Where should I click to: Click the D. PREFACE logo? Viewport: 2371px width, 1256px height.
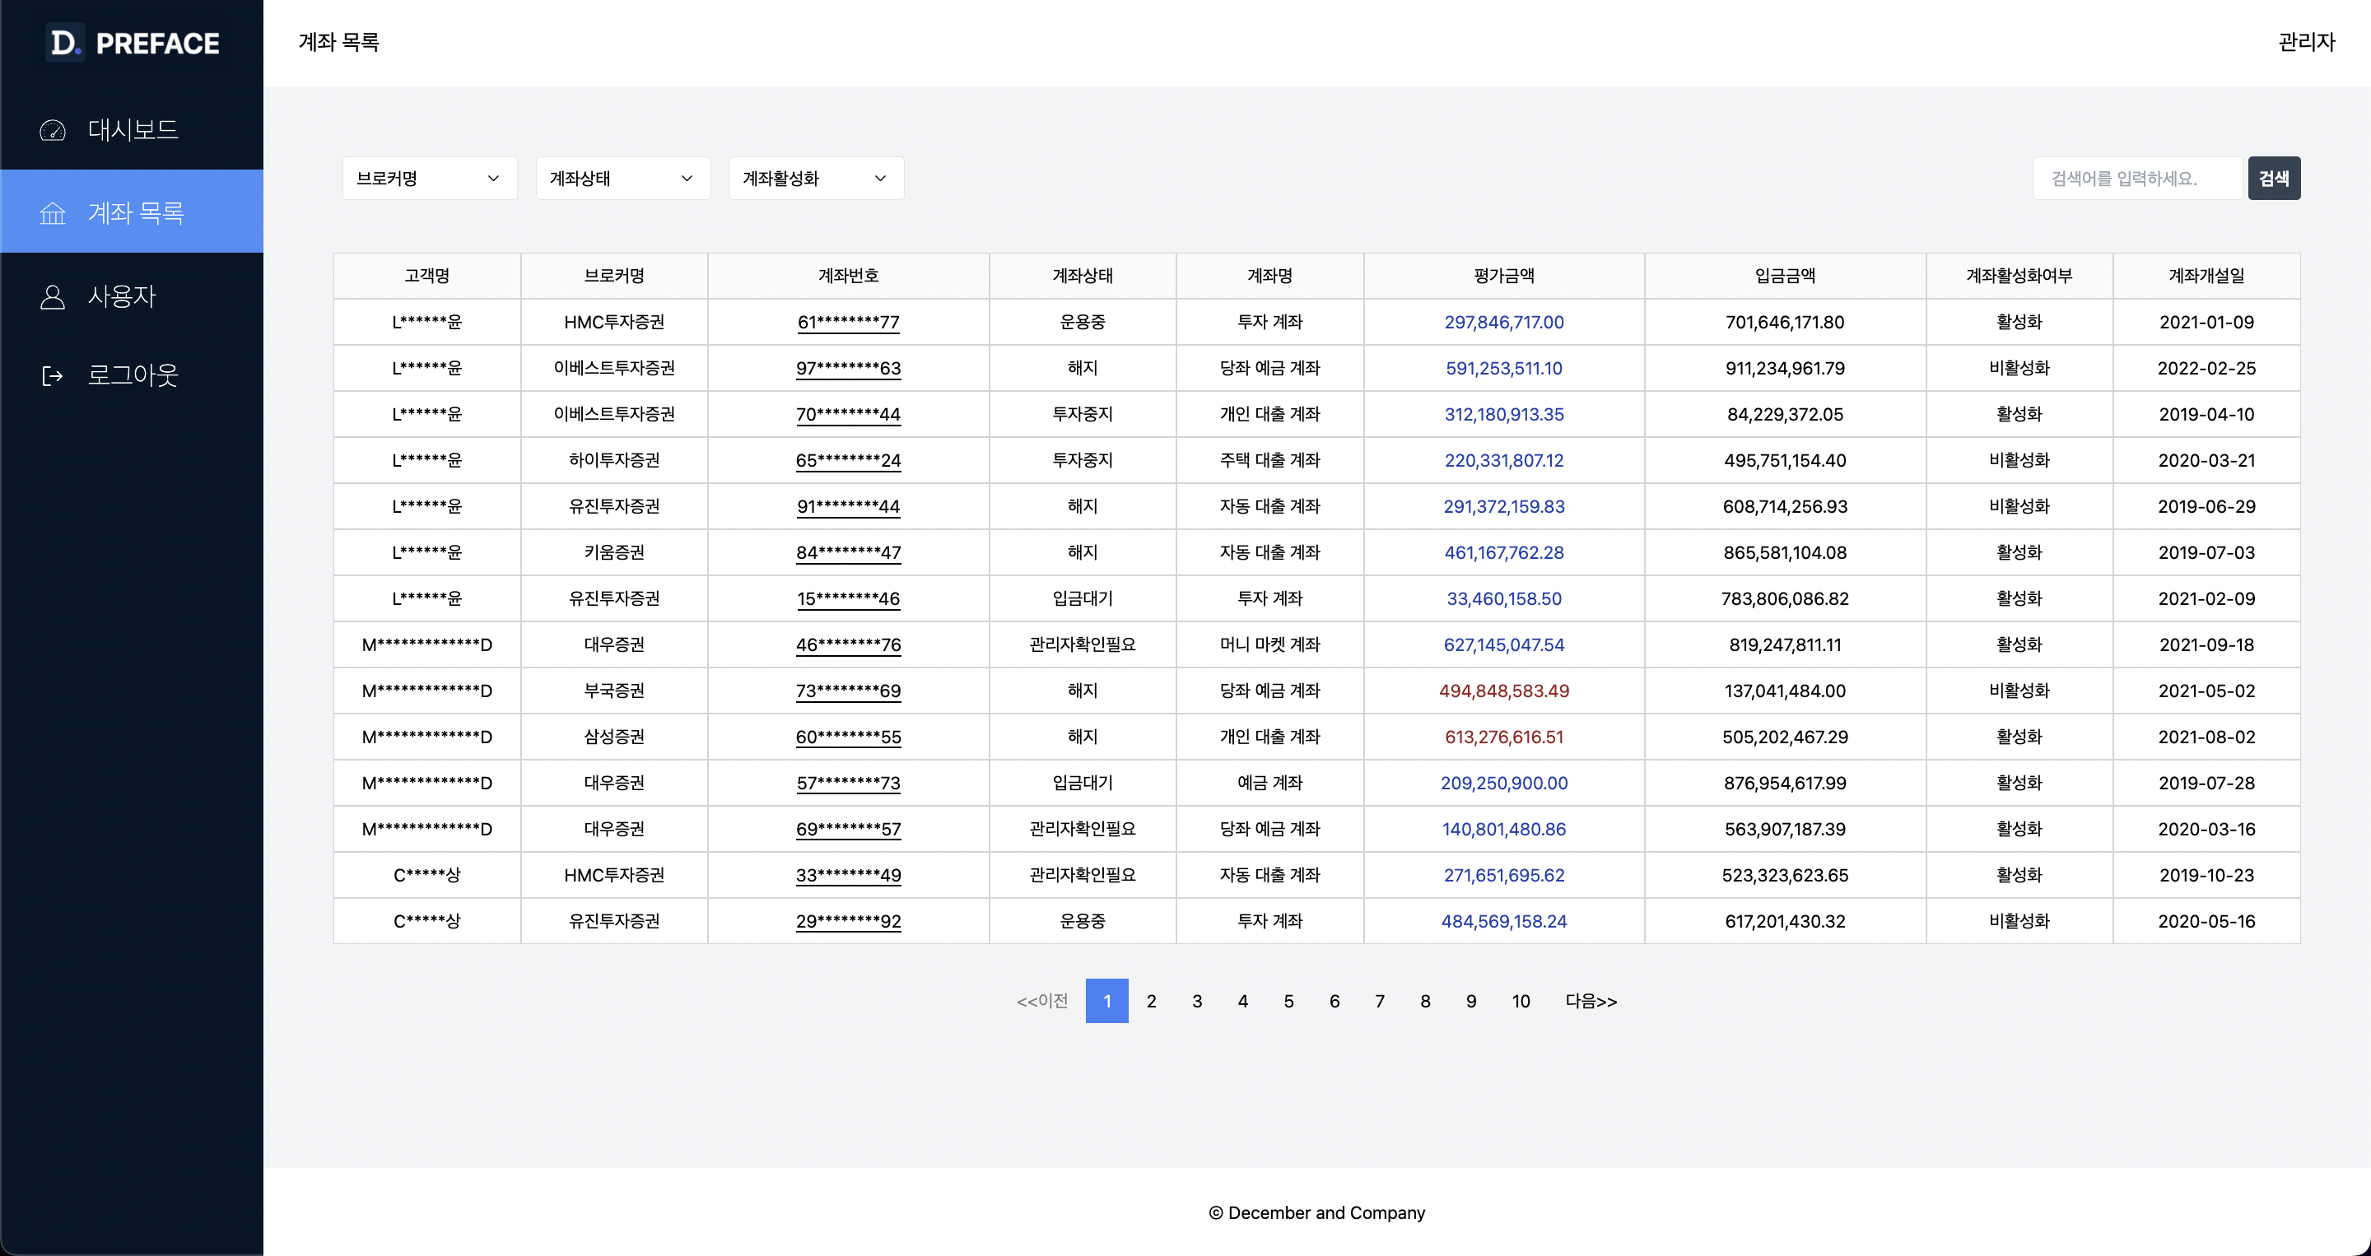[x=132, y=42]
